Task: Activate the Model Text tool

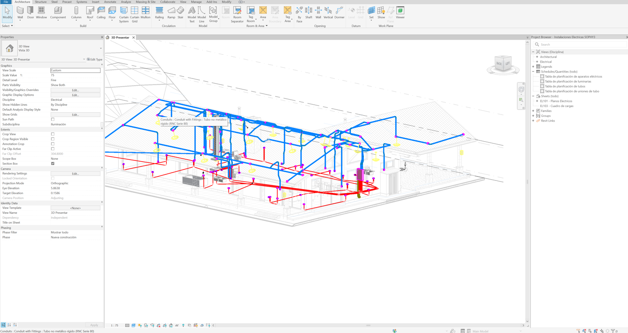Action: 192,15
